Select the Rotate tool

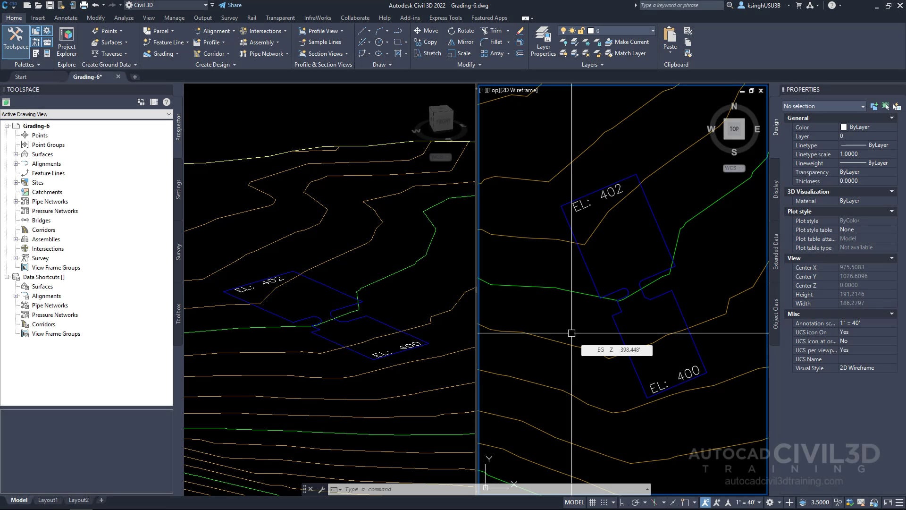[461, 31]
